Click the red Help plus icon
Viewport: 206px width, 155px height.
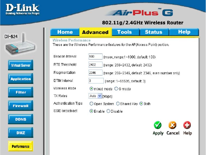pos(187,125)
